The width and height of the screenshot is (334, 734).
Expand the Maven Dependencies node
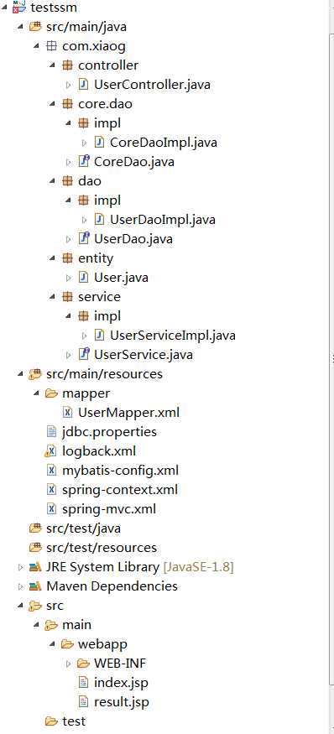coord(20,586)
